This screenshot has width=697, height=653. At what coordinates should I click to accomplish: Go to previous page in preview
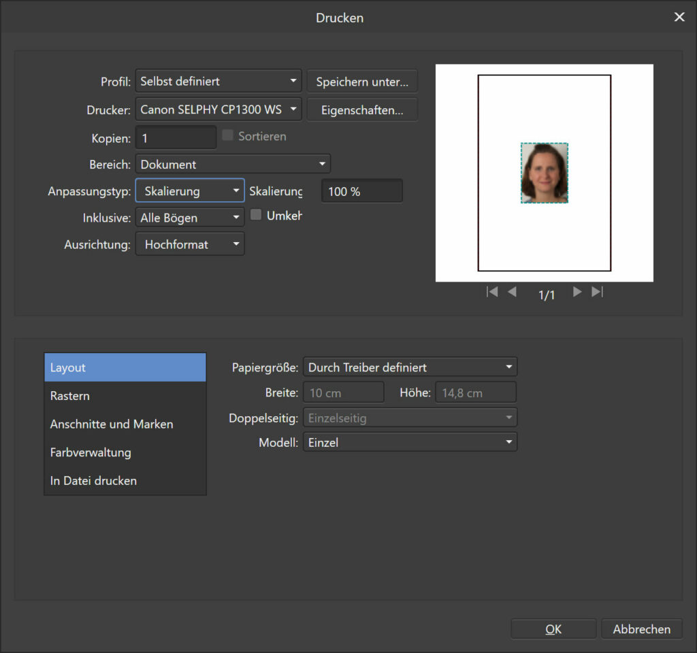[512, 292]
